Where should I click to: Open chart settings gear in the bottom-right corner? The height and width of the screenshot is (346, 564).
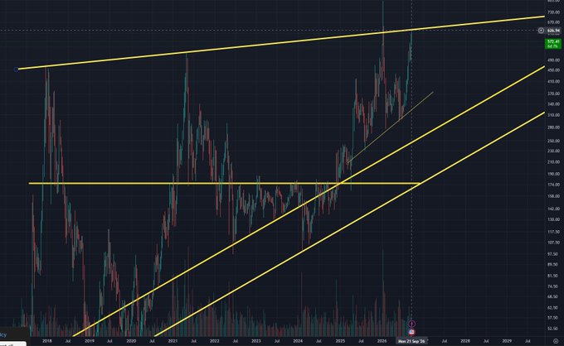tap(556, 341)
